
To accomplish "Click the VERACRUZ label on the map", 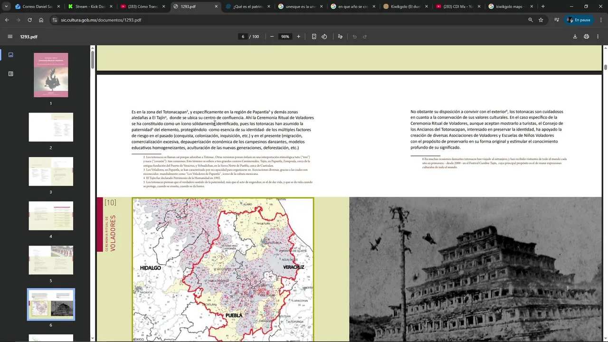I will coord(294,267).
